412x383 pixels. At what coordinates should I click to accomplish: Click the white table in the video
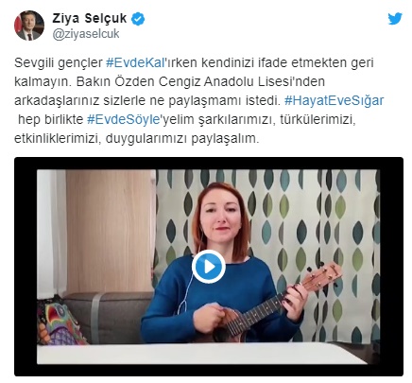pyautogui.click(x=201, y=354)
